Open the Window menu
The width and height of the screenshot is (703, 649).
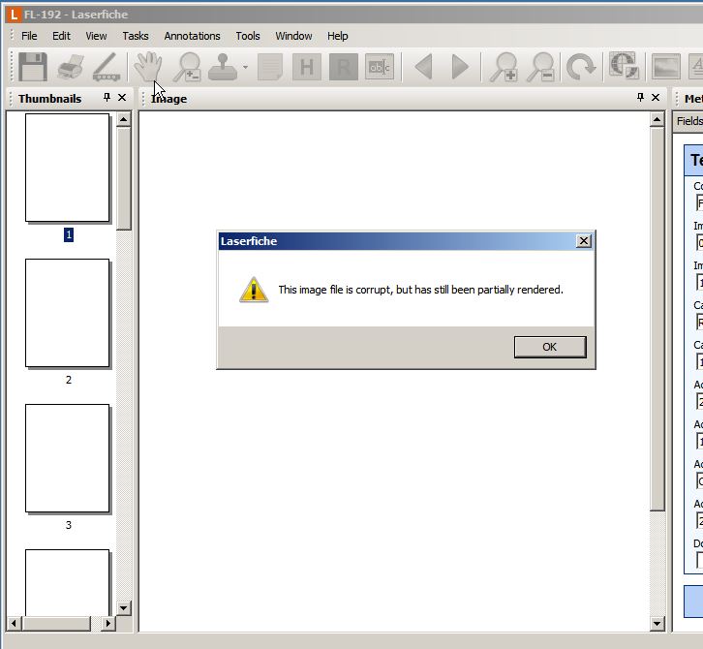point(293,36)
